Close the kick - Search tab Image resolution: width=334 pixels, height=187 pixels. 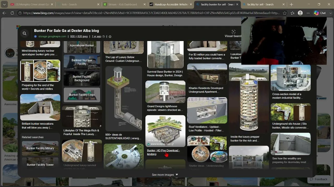98,4
